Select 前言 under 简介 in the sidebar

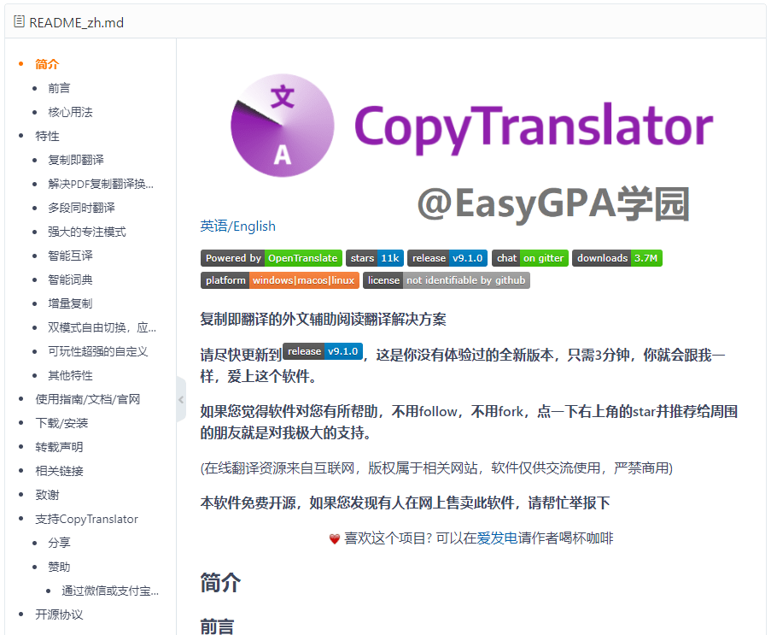point(60,87)
